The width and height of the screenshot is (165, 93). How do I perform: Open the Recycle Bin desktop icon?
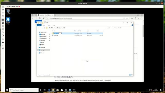[8, 12]
